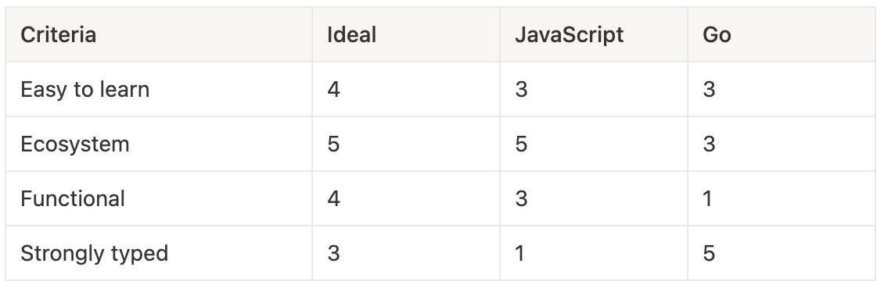Select Go value for Easy to learn
The height and width of the screenshot is (292, 884).
[782, 89]
